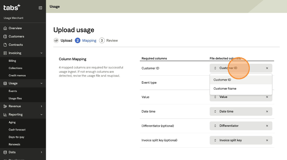
Task: Click the Revenue sidebar icon
Action: pos(5,106)
